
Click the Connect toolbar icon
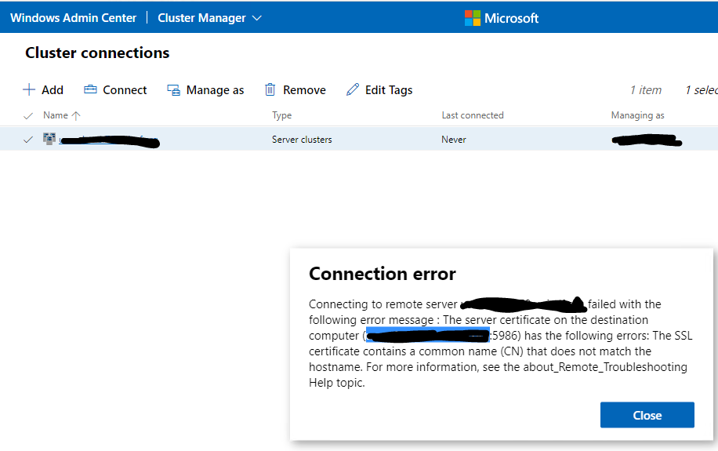(x=90, y=90)
